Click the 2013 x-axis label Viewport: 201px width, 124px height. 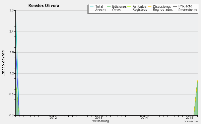pyautogui.click(x=99, y=117)
